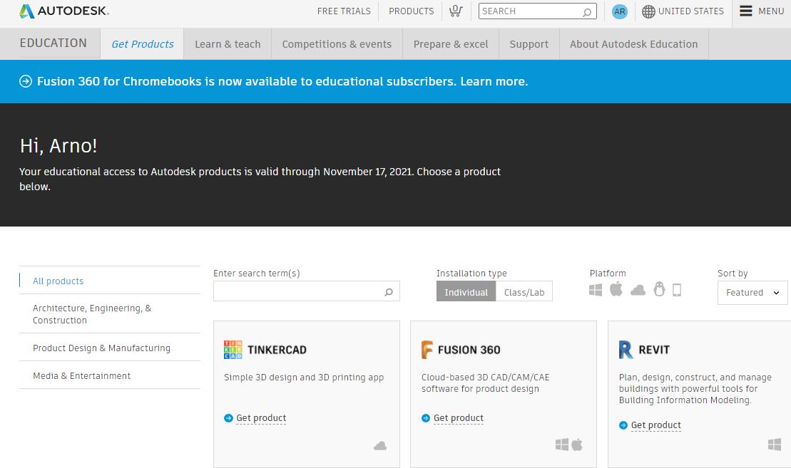Filter by Linux penguin platform icon
The height and width of the screenshot is (468, 791).
659,289
